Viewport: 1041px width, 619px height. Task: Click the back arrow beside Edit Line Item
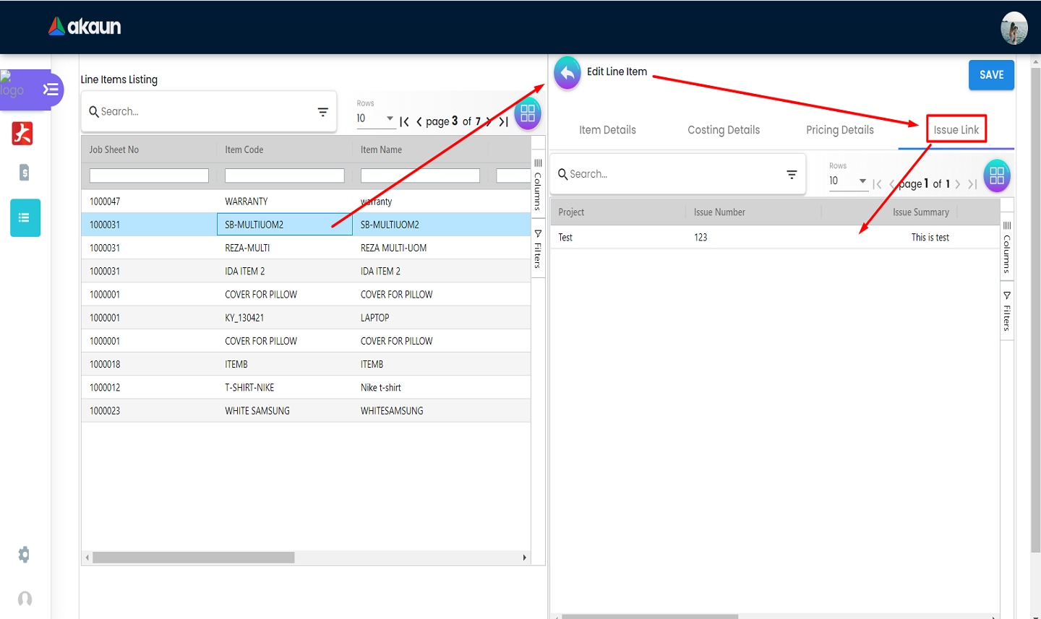[x=567, y=73]
